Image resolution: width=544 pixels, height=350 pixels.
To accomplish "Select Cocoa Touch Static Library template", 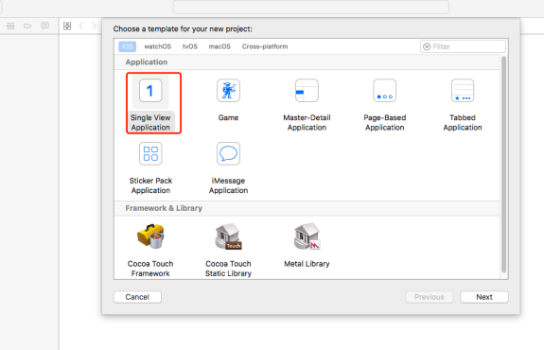I will [228, 250].
